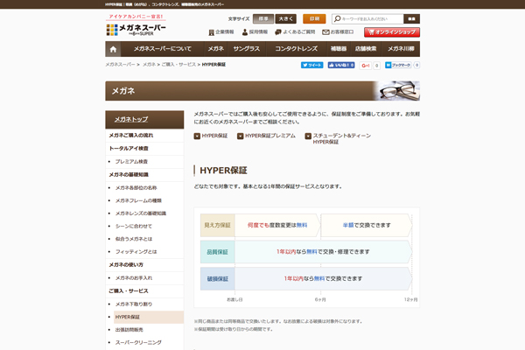Click メガネスーパー breadcrumb link
525x350 pixels.
pyautogui.click(x=120, y=64)
